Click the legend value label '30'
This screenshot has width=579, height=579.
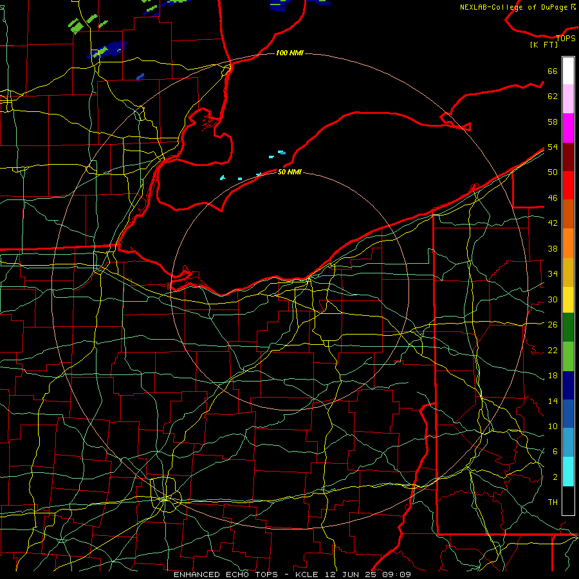click(553, 299)
